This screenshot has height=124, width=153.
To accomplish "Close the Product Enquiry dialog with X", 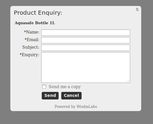I will [137, 10].
